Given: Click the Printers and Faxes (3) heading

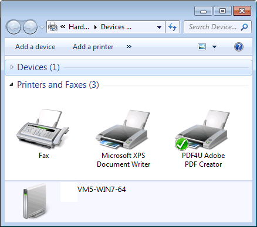Looking at the screenshot, I should click(58, 85).
